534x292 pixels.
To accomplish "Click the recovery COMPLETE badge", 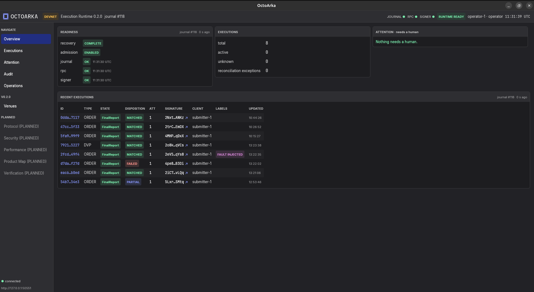I will [x=93, y=43].
